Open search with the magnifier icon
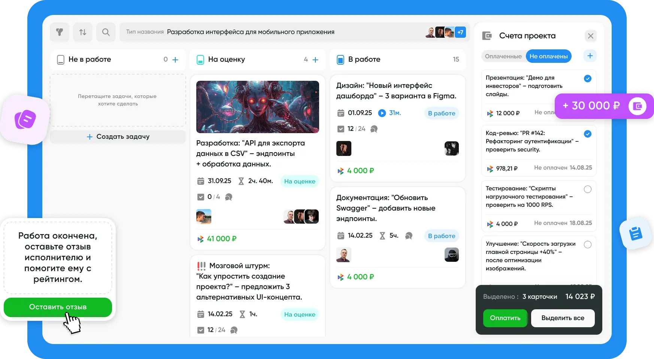This screenshot has width=654, height=359. pyautogui.click(x=106, y=32)
